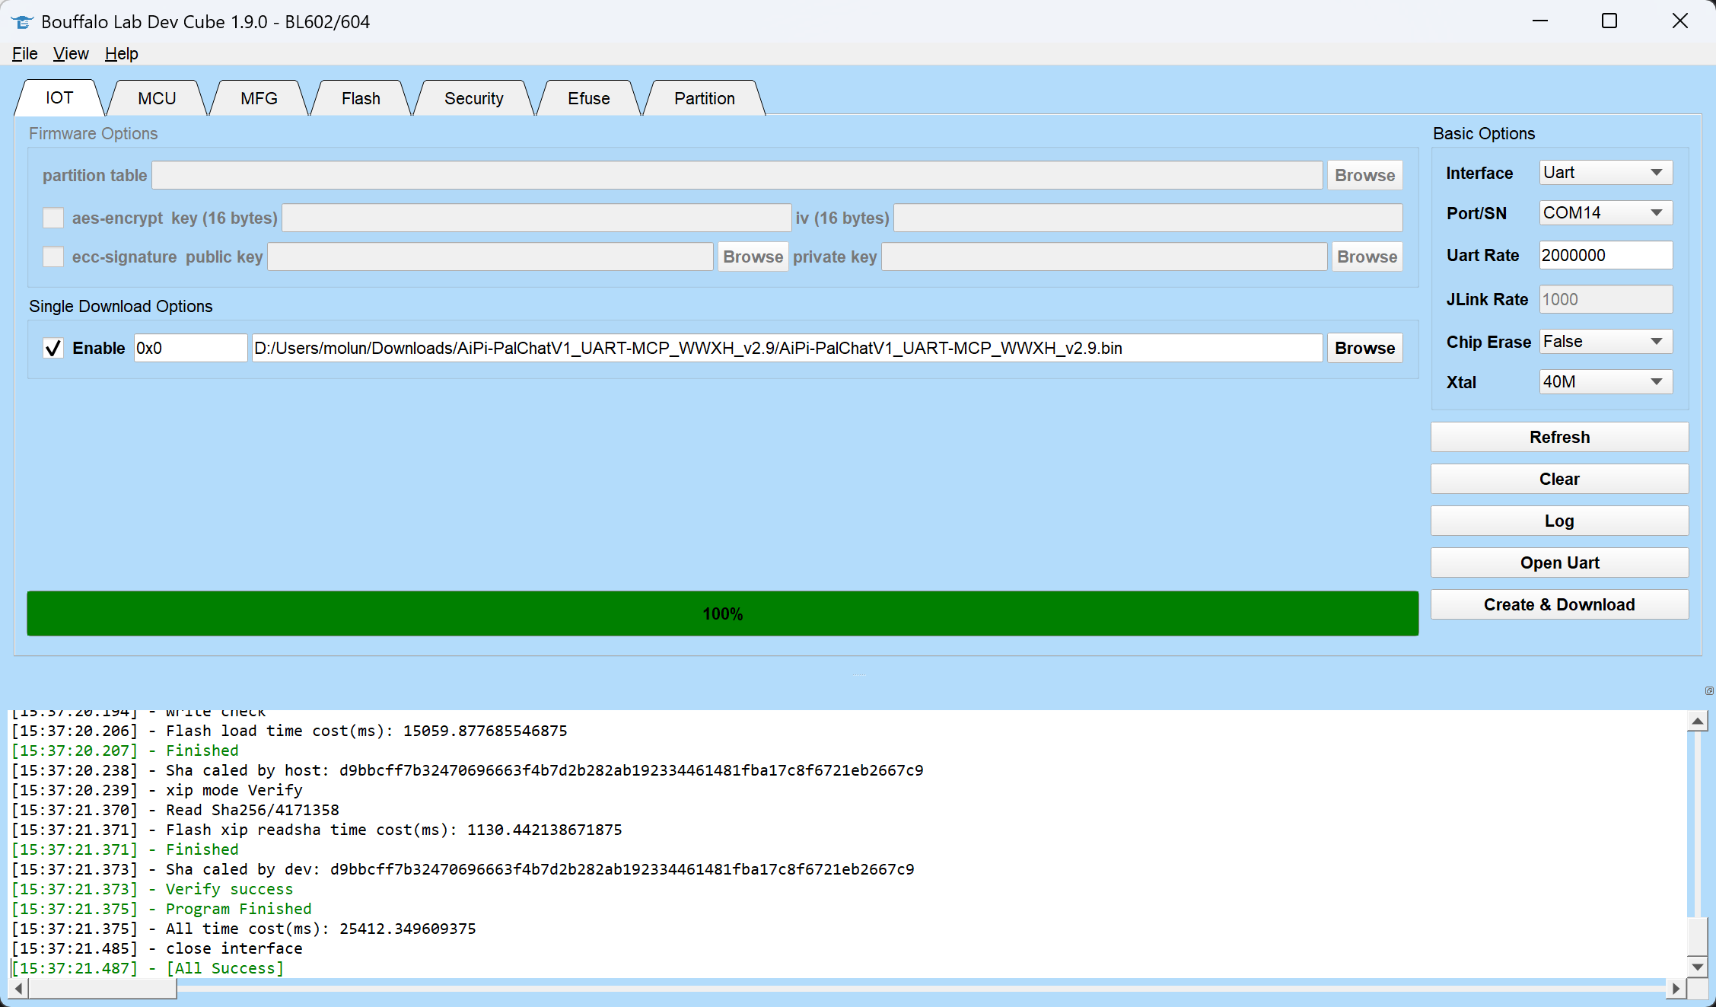The height and width of the screenshot is (1007, 1716).
Task: Click the green 100% progress bar
Action: 722,613
